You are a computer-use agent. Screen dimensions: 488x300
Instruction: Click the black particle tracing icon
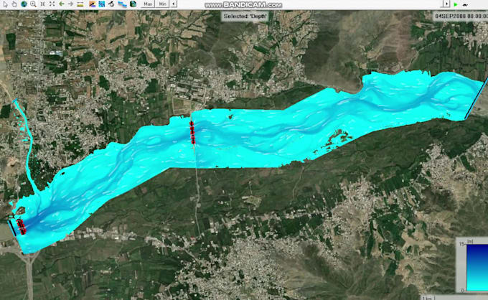(x=111, y=4)
